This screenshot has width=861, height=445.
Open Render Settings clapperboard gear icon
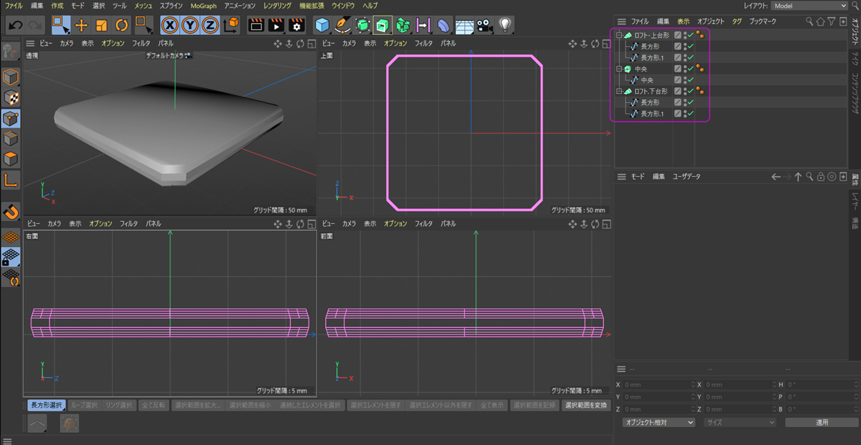[297, 25]
